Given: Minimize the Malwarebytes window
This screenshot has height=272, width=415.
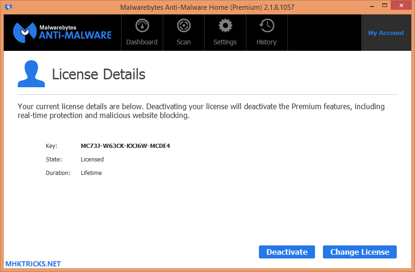Looking at the screenshot, I should tap(372, 6).
